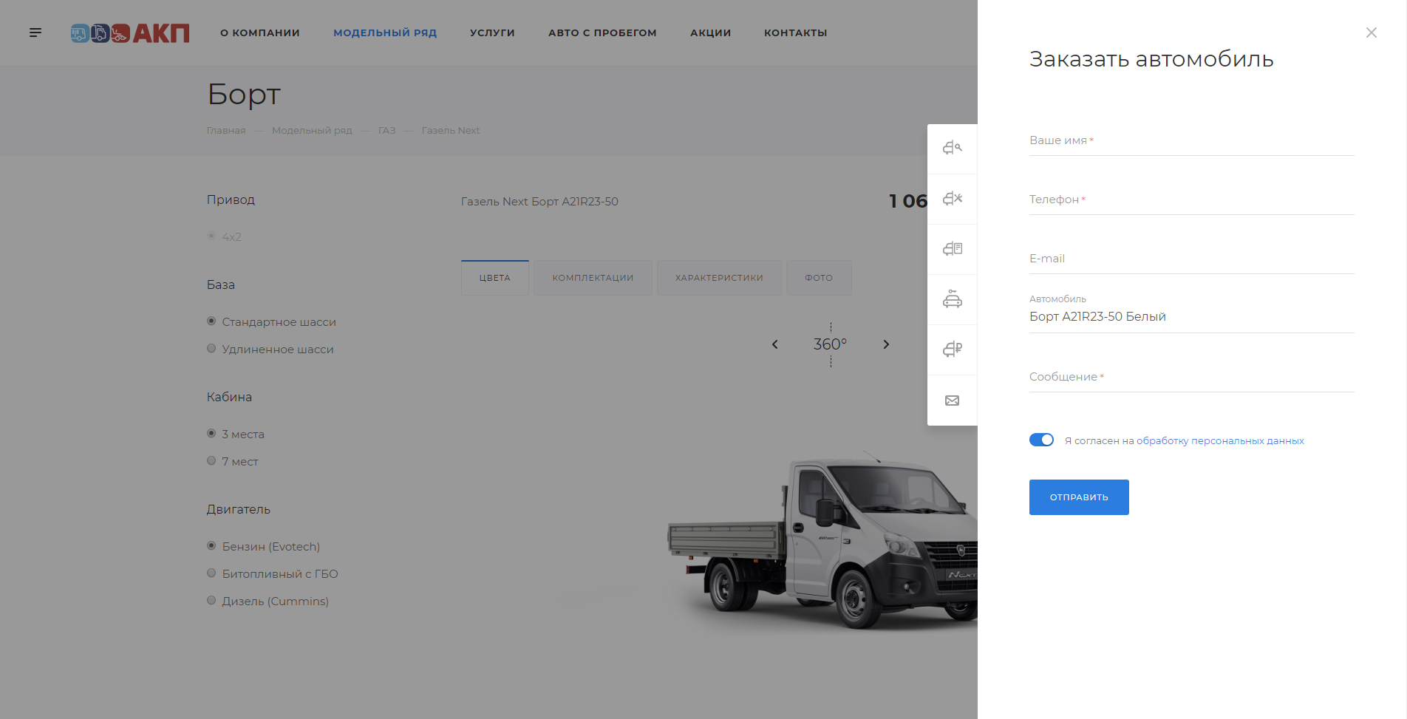Open обработку персональных данных link
Screen dimensions: 1407x719
coord(1220,440)
